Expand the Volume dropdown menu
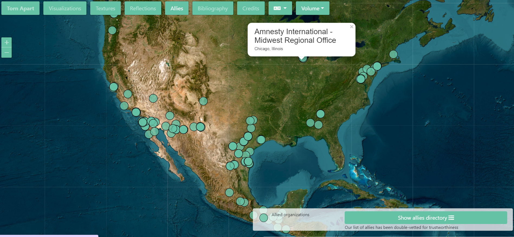Screen dimensions: 514x237 pos(312,8)
